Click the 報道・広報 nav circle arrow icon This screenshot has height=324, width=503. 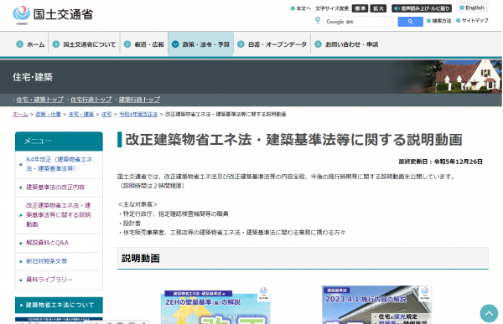pos(127,44)
